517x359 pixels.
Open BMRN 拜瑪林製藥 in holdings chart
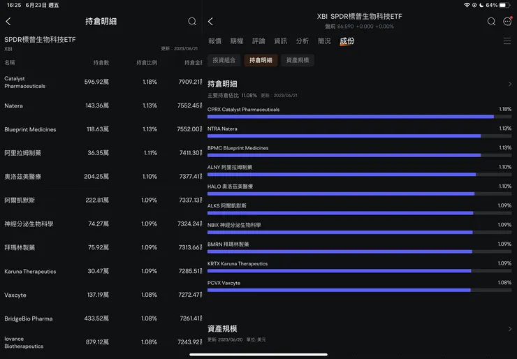point(228,244)
